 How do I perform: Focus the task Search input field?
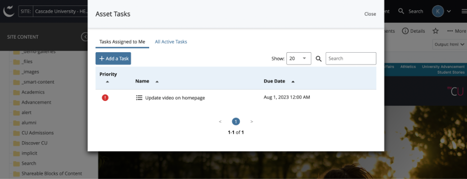click(351, 59)
